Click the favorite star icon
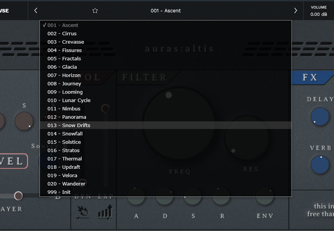This screenshot has width=334, height=231. (95, 11)
